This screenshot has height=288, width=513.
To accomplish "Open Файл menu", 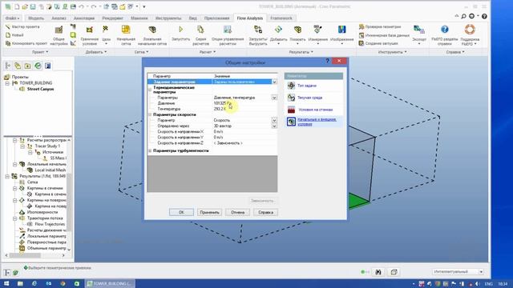I will pos(13,18).
